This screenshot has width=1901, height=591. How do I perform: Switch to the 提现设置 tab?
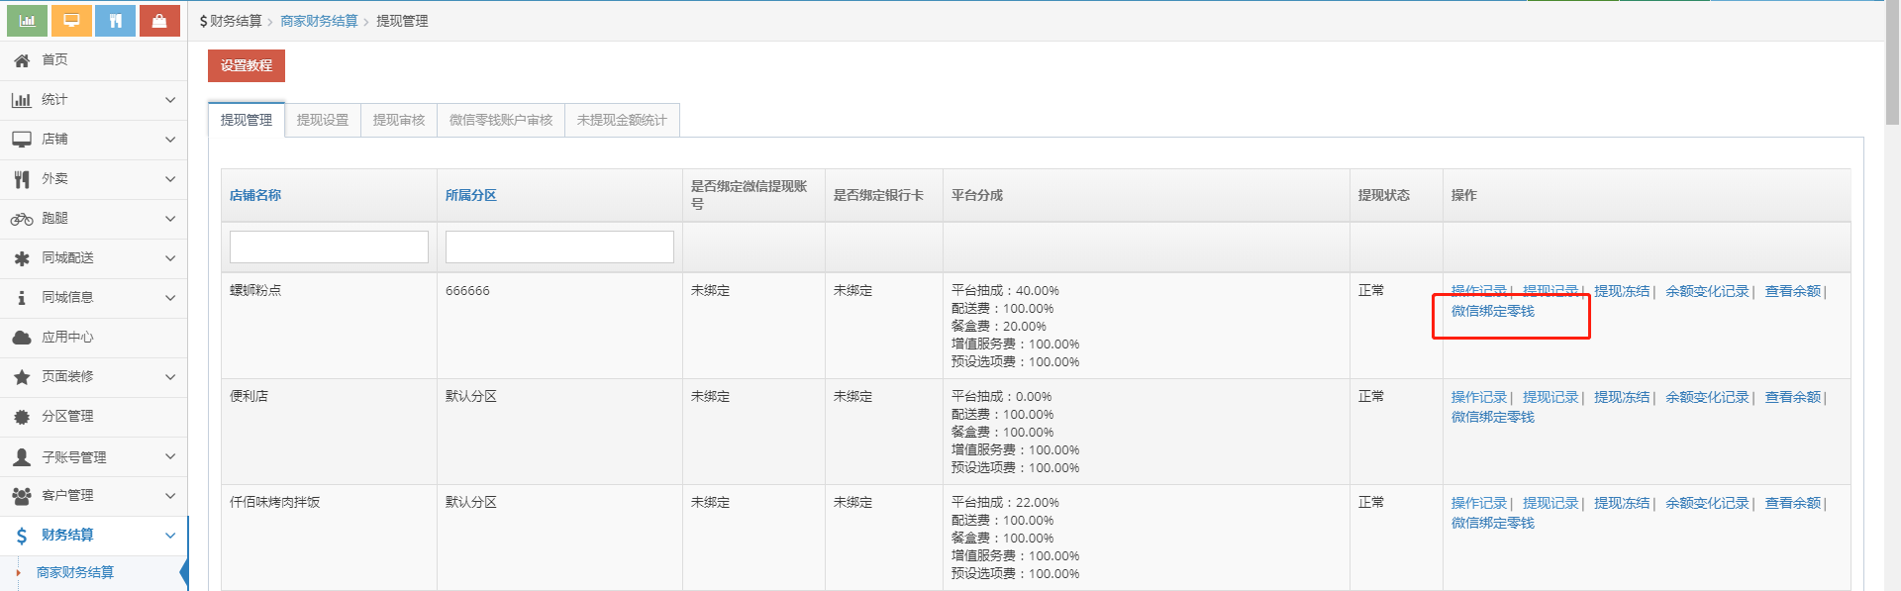tap(323, 120)
